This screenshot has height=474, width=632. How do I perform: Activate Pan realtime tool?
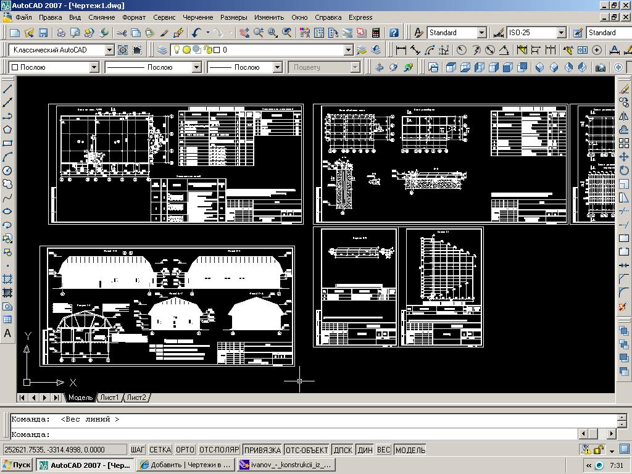(x=244, y=33)
